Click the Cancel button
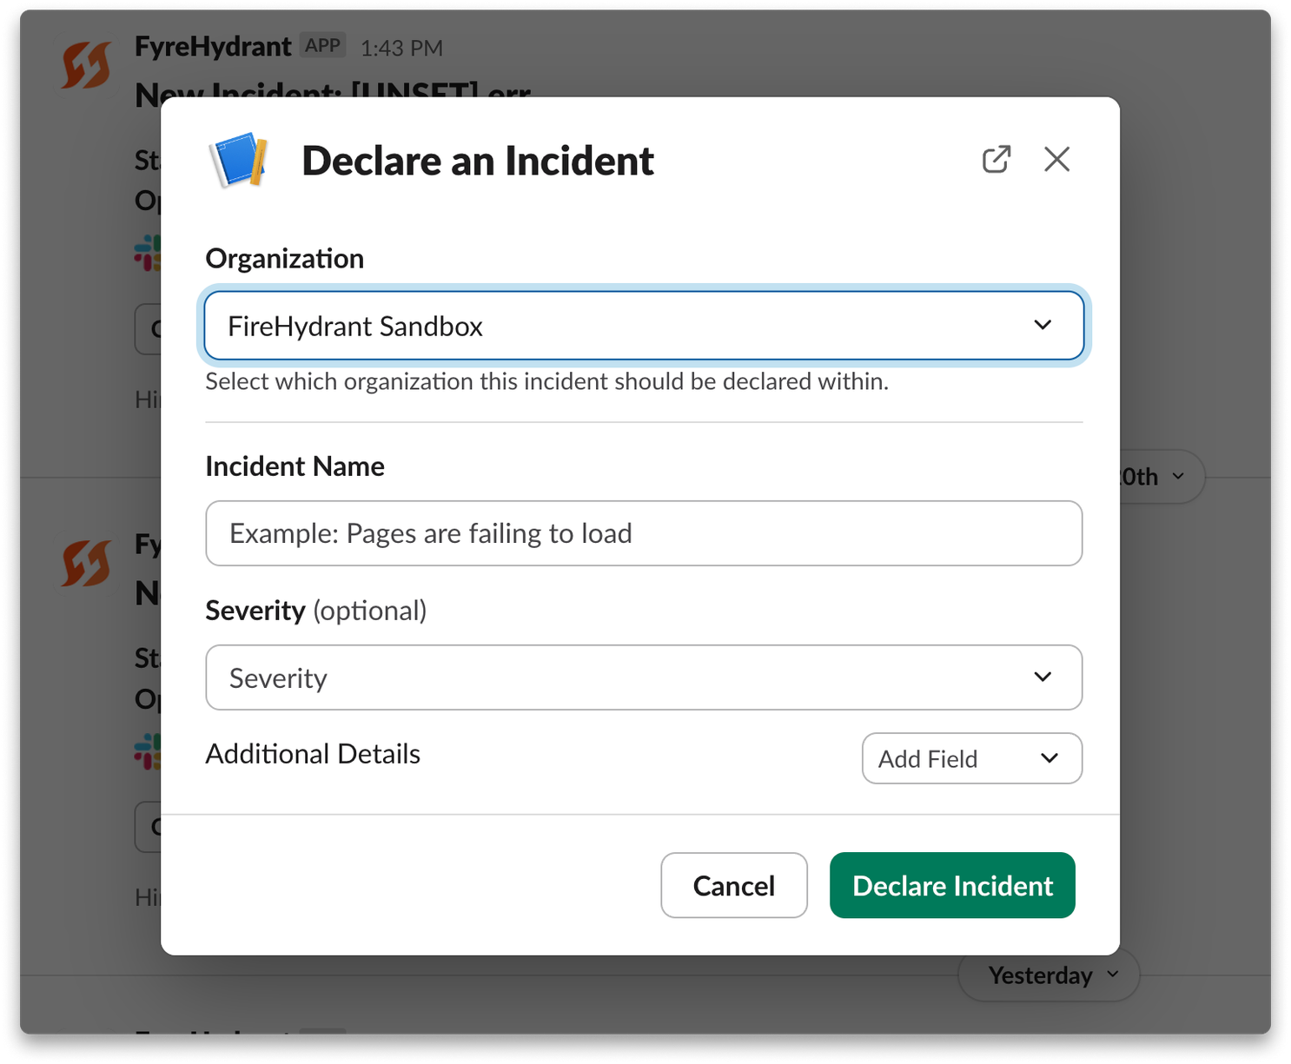The width and height of the screenshot is (1291, 1064). point(734,885)
